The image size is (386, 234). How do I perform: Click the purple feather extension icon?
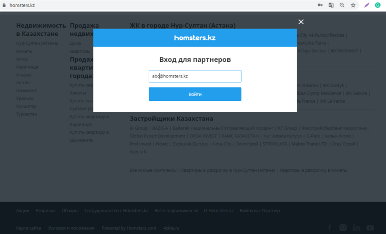(366, 5)
